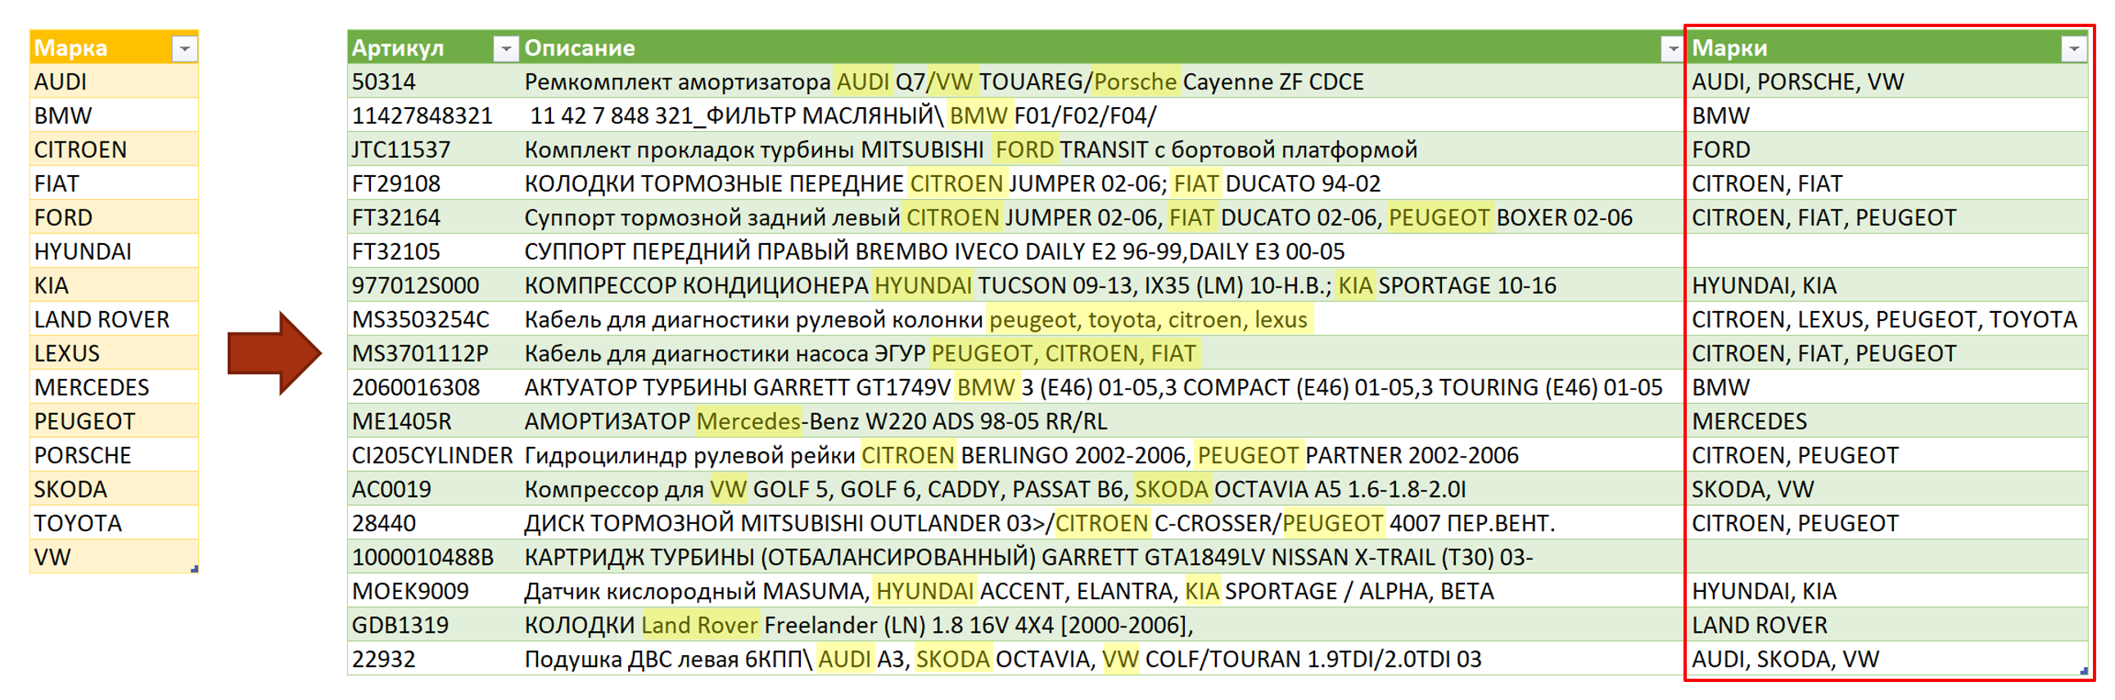Select LEXUS in the Марка list
The height and width of the screenshot is (700, 2115).
[x=114, y=354]
